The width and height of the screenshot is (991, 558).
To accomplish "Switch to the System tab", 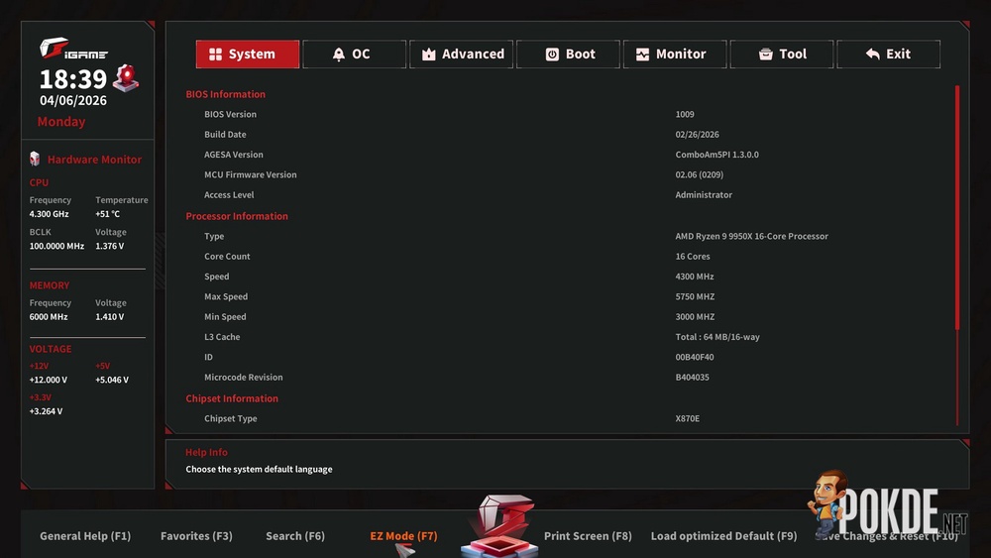I will coord(247,55).
